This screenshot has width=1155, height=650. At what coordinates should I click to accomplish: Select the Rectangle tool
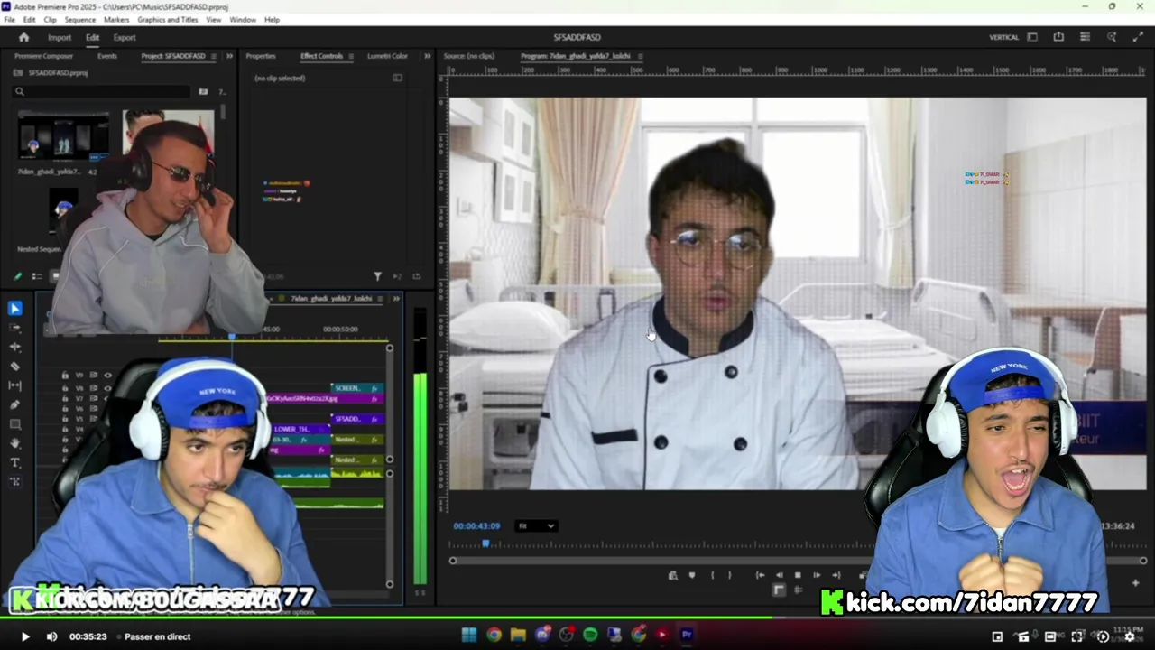(x=14, y=423)
